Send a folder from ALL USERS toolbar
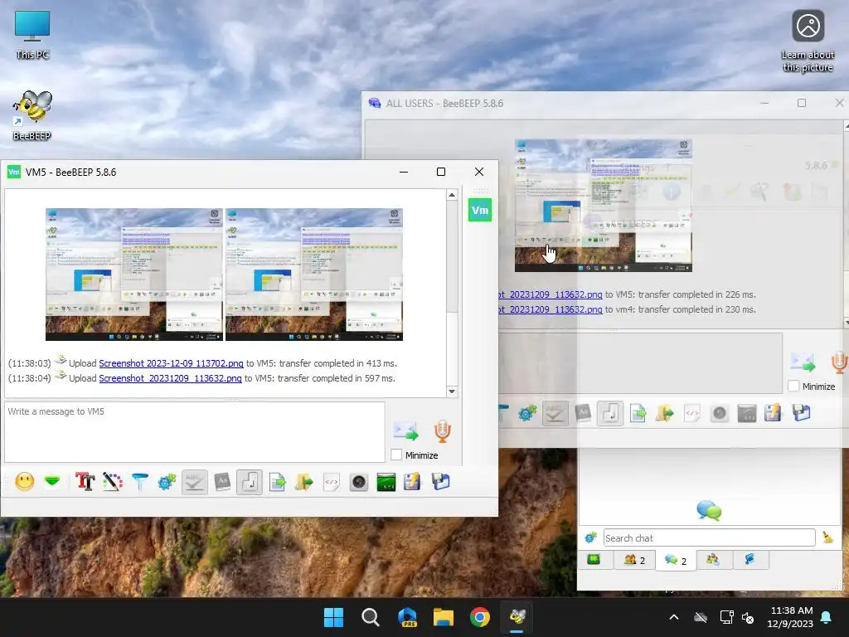 (665, 413)
